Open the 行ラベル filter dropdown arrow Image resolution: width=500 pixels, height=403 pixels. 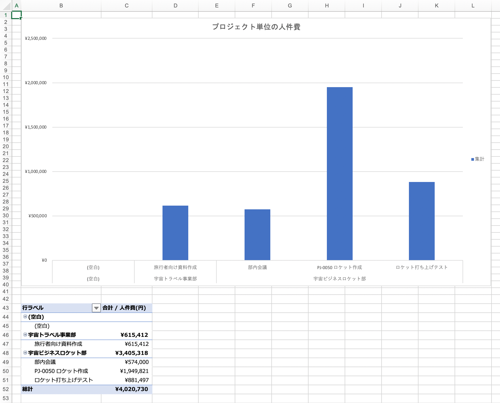(x=96, y=308)
